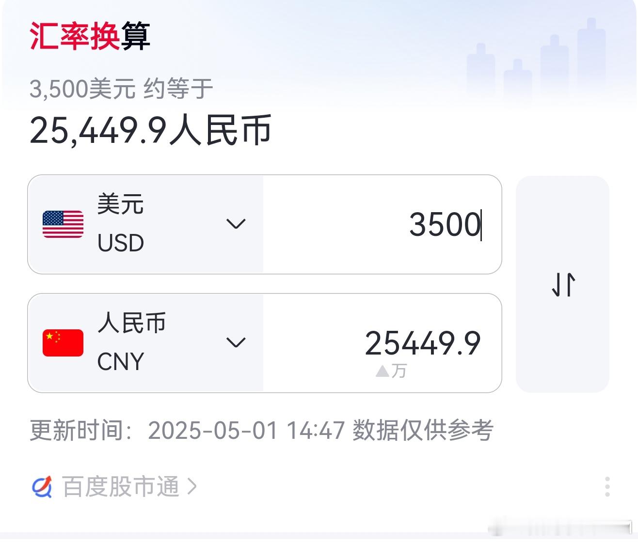Screen dimensions: 638x542
Task: Click the 25,449.9人民币 result text
Action: click(x=150, y=130)
